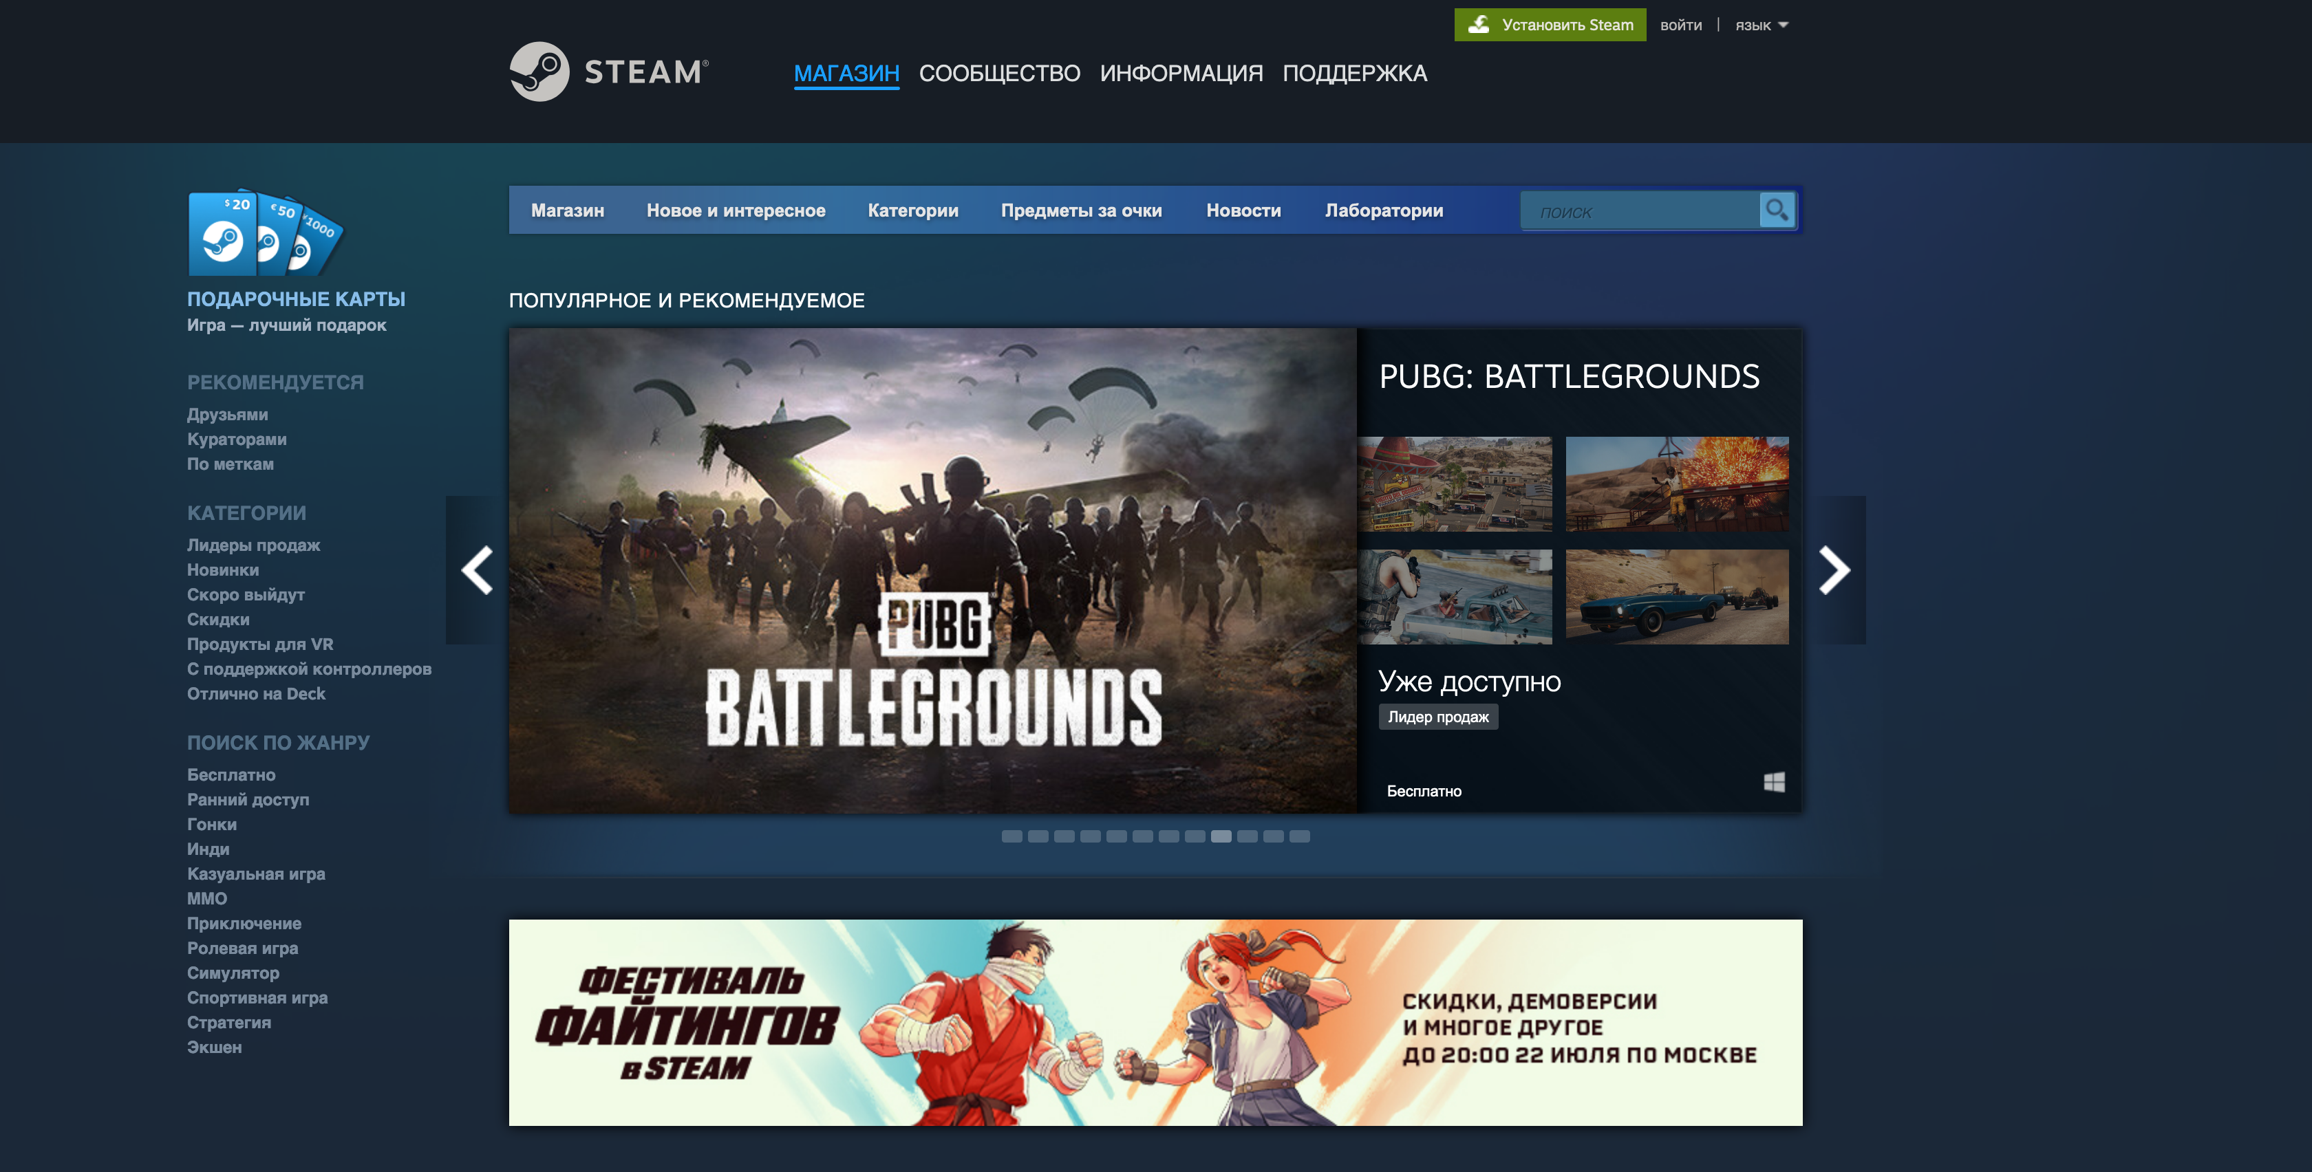Open the Магазин tab in store bar
The width and height of the screenshot is (2312, 1172).
pyautogui.click(x=567, y=211)
